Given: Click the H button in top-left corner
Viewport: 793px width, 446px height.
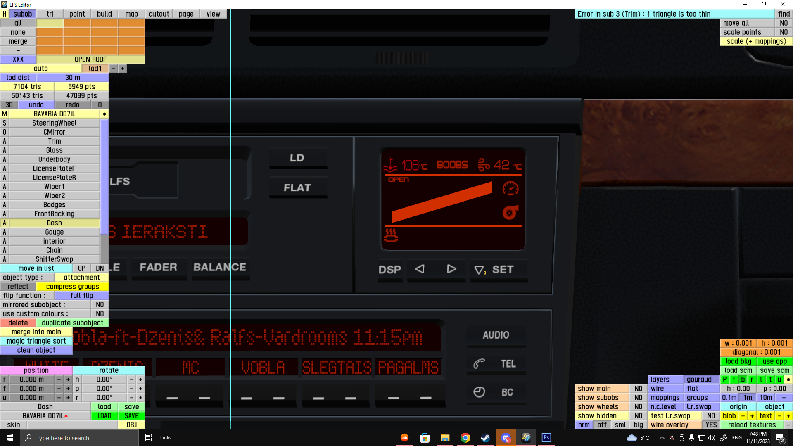Looking at the screenshot, I should 4,14.
